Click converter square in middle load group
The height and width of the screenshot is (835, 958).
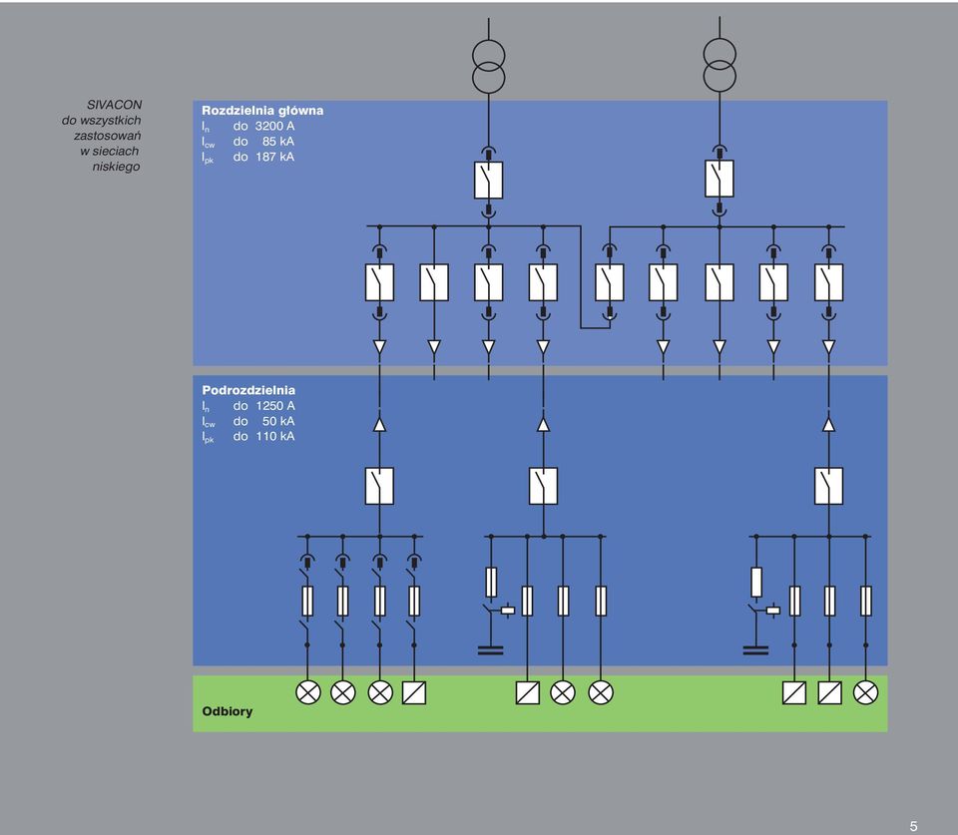(x=527, y=692)
